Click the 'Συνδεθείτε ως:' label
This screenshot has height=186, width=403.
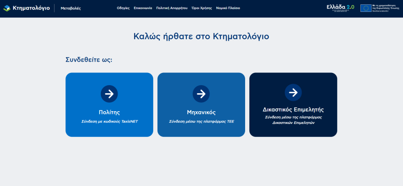[x=89, y=60]
